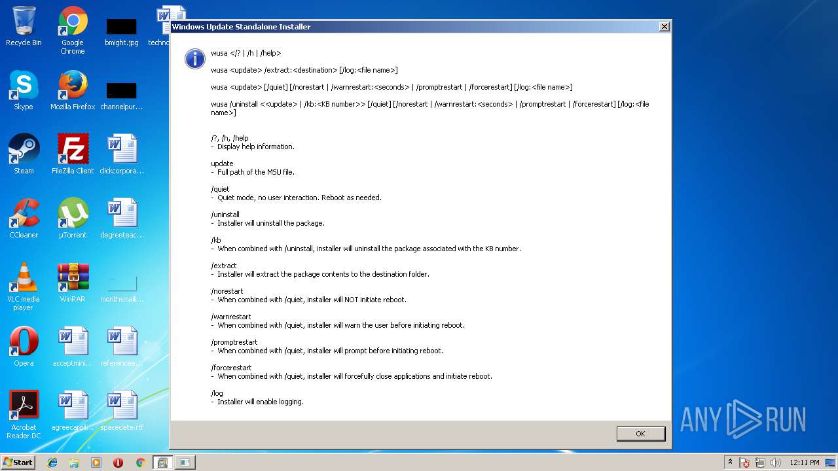
Task: Select the Recycle Bin desktop icon
Action: coord(24,27)
